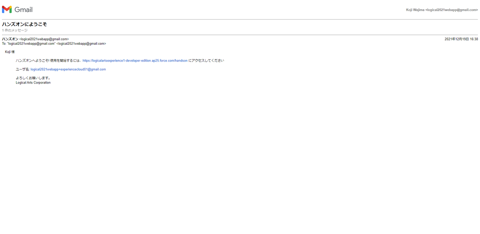Viewport: 480px width, 234px height.
Task: Click the "1 件のメッセージ" message count text
Action: (15, 30)
